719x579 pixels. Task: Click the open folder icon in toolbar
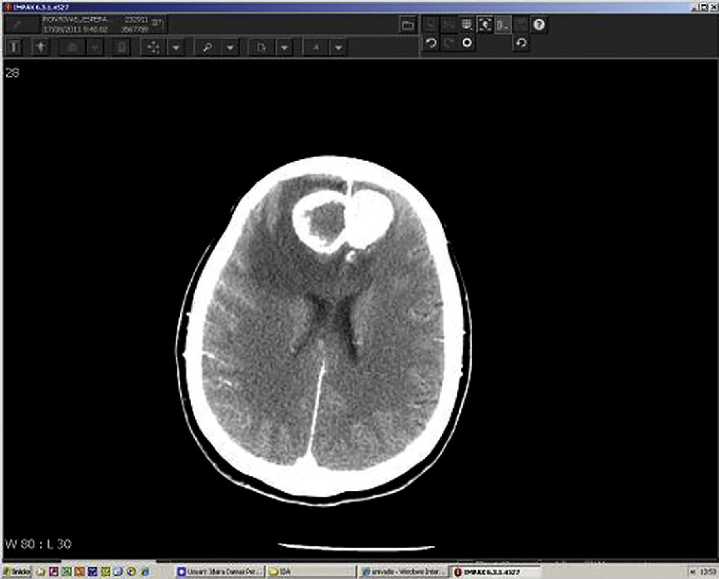[x=407, y=25]
